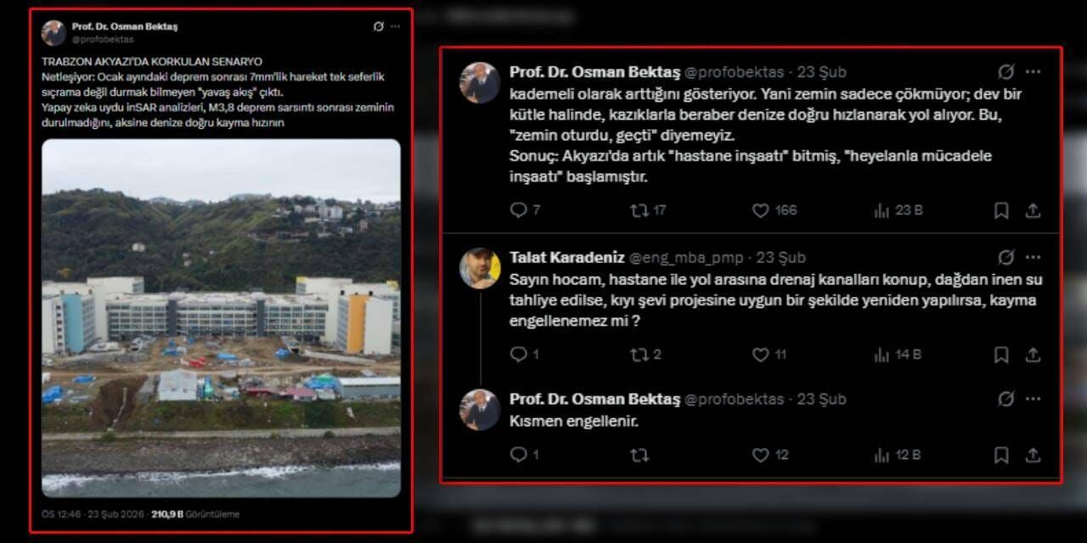This screenshot has width=1087, height=543.
Task: Like the tweet showing 166 likes
Action: click(x=760, y=210)
